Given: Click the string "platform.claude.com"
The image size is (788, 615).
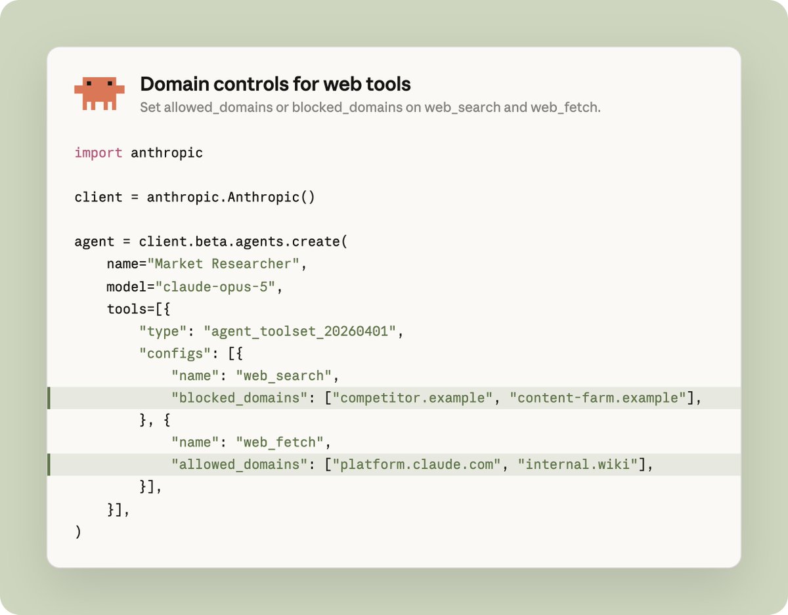Looking at the screenshot, I should [416, 465].
